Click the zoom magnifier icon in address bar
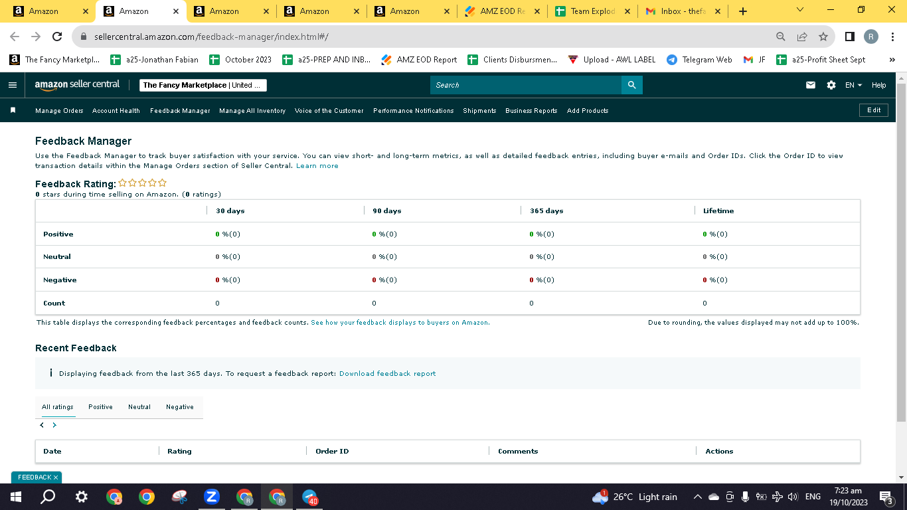Screen dimensions: 907x510 click(781, 37)
